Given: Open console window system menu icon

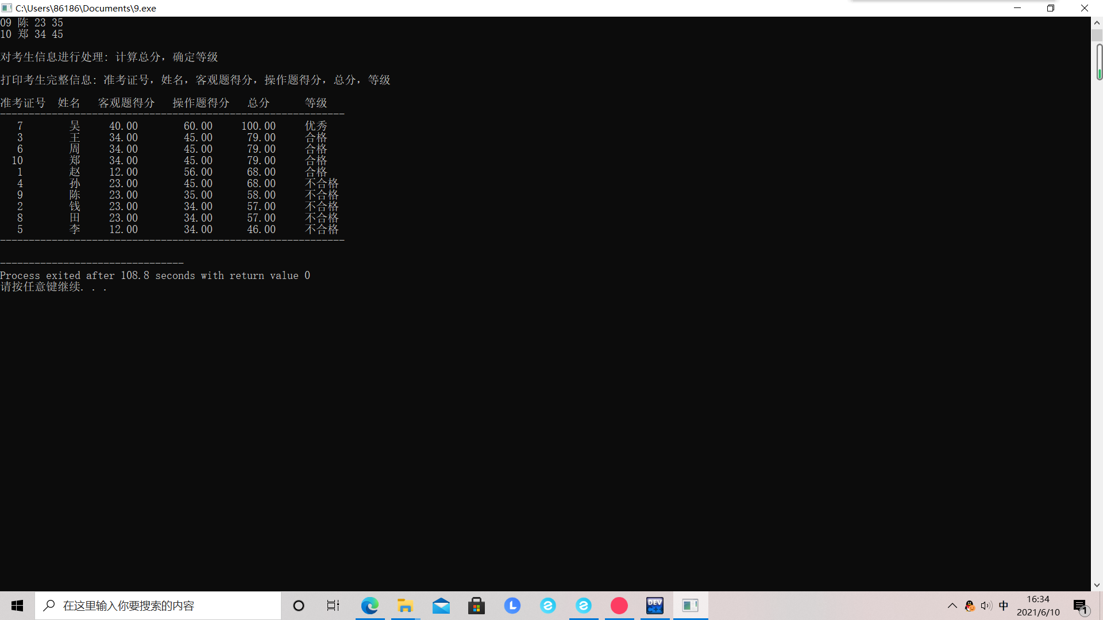Looking at the screenshot, I should click(x=7, y=8).
